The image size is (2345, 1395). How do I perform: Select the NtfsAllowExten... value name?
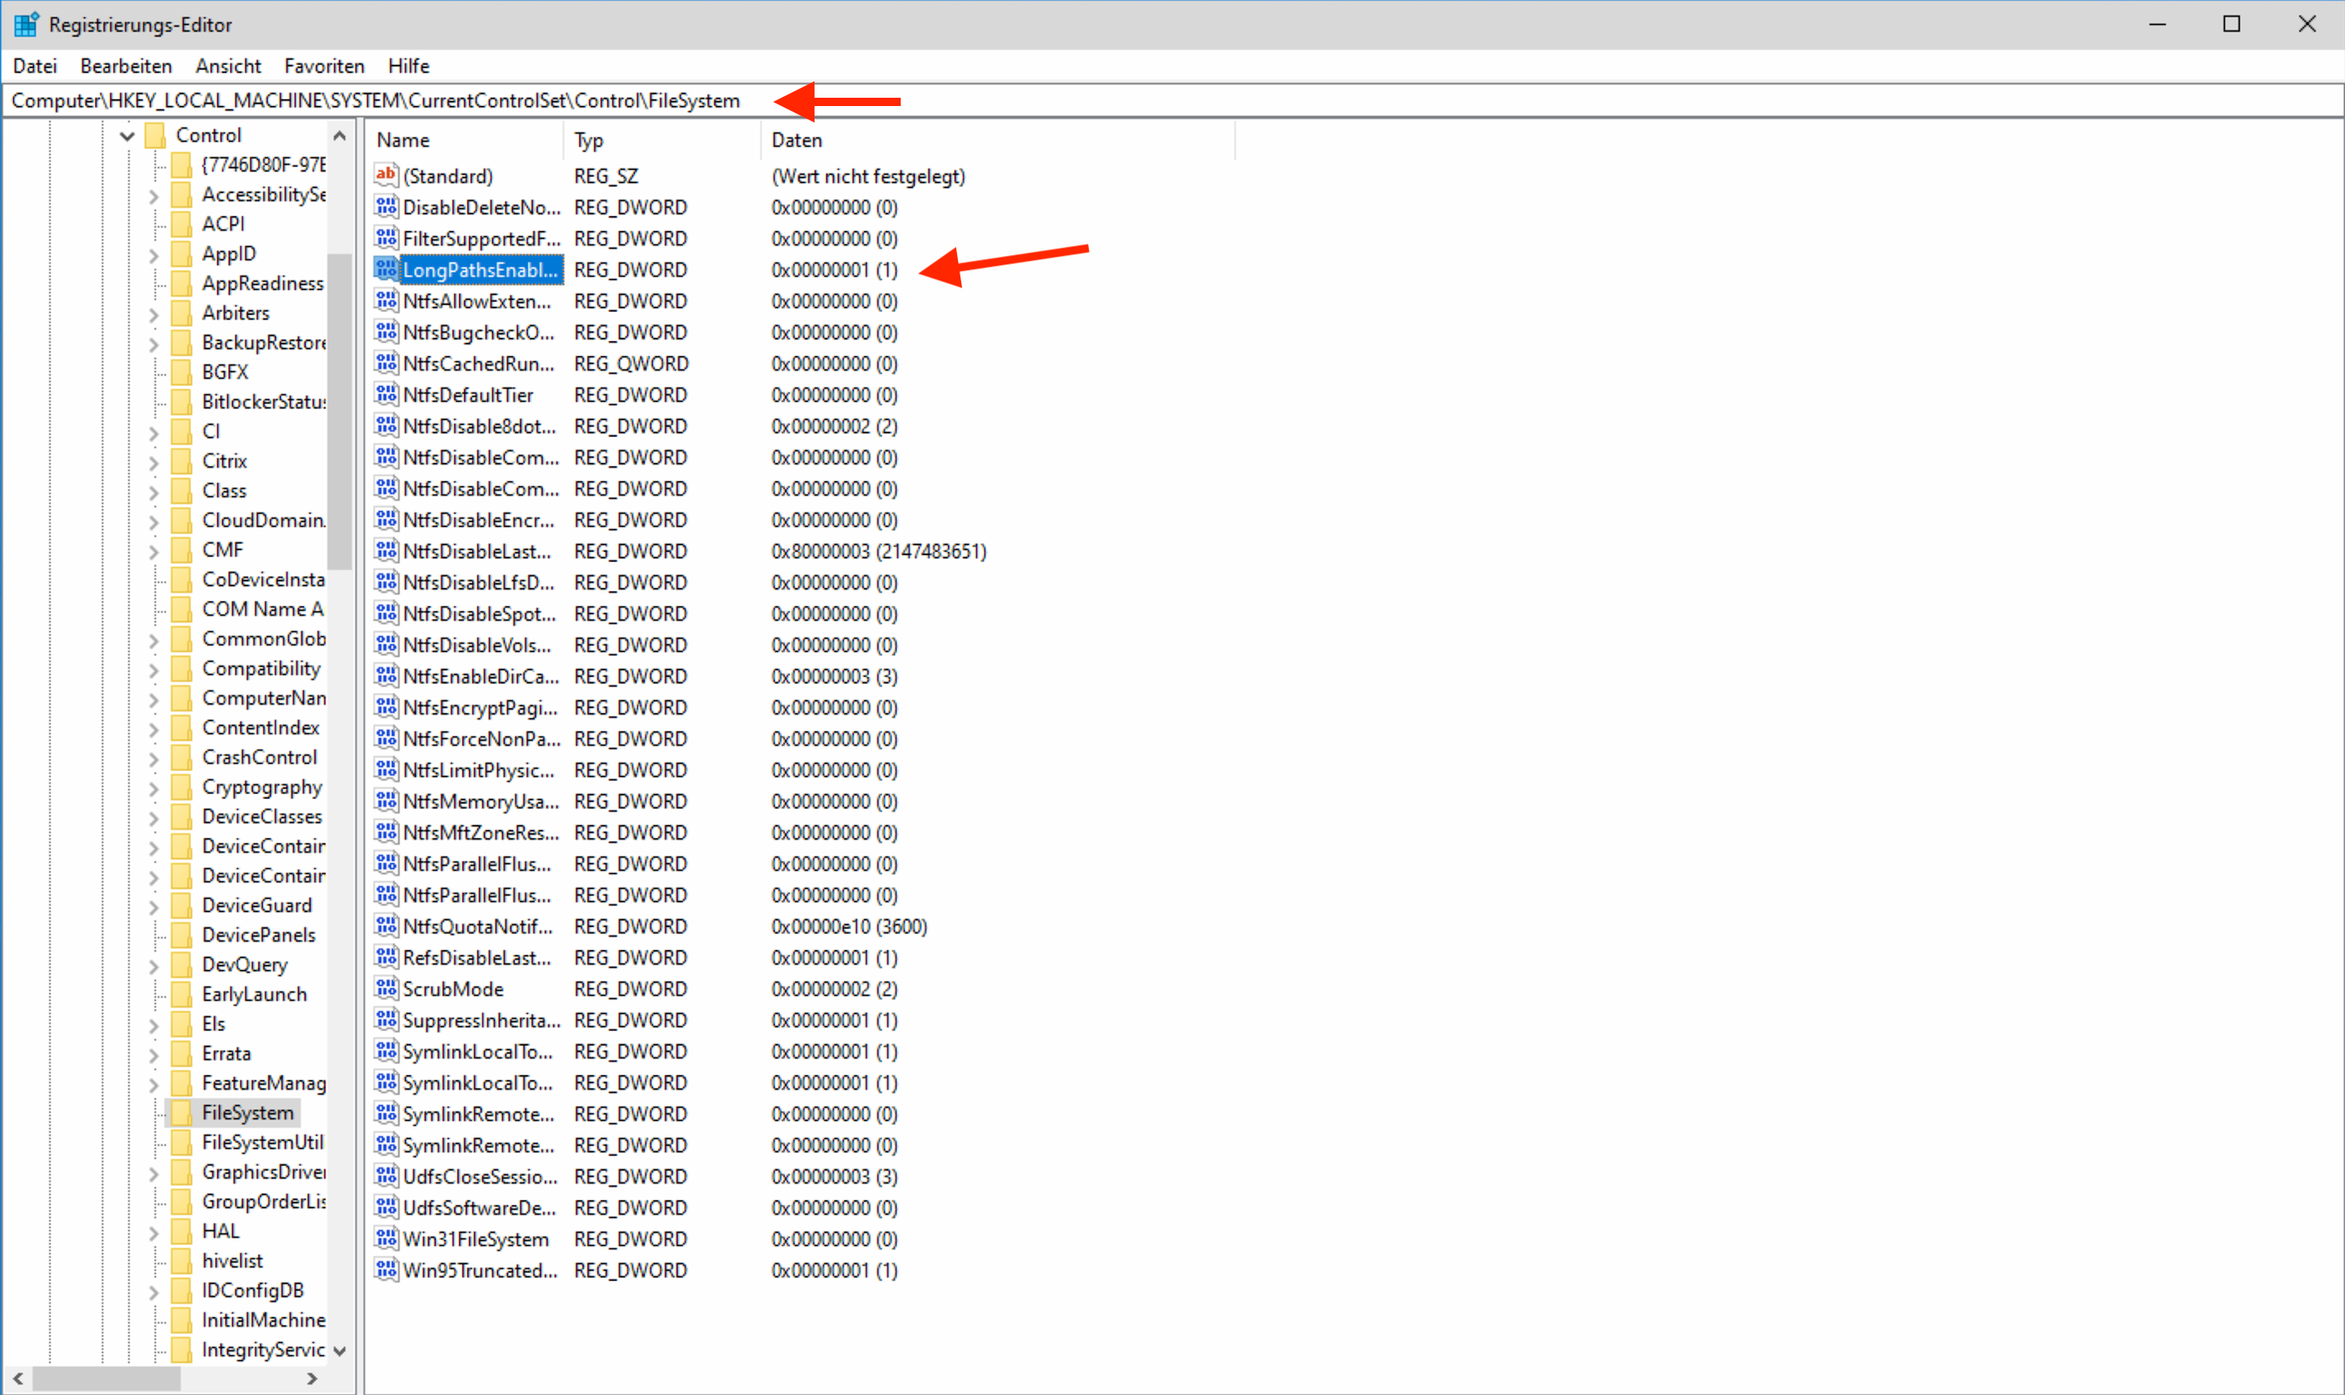coord(476,301)
